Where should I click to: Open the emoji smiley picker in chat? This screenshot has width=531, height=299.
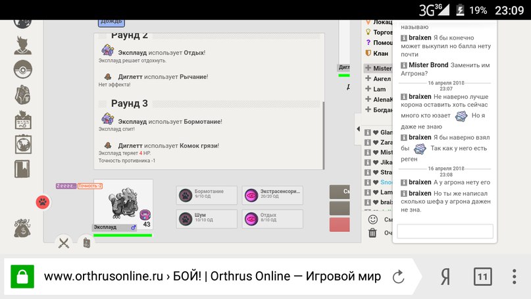(x=373, y=219)
